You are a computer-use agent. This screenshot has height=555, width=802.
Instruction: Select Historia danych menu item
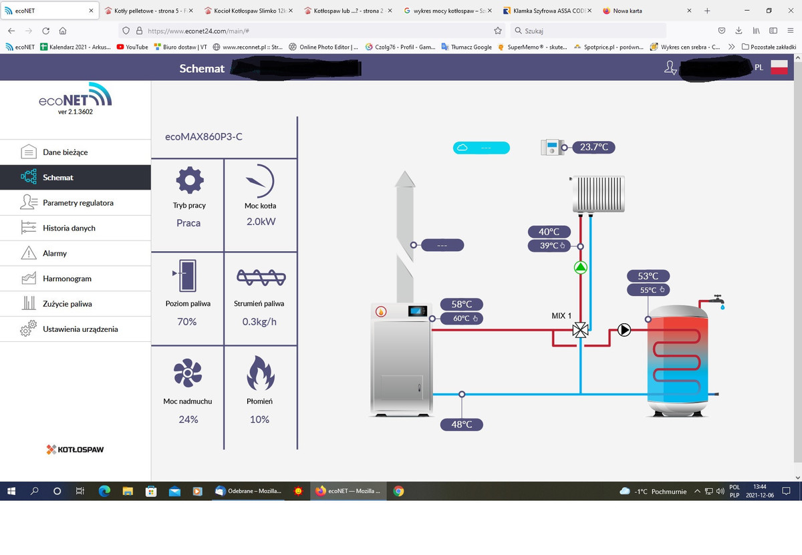click(x=69, y=228)
